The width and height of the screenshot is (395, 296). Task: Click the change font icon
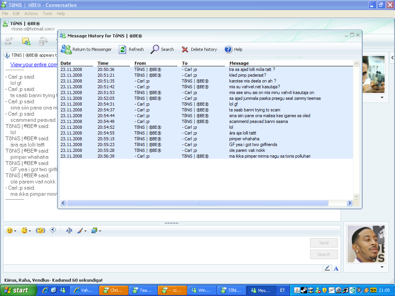point(69,230)
